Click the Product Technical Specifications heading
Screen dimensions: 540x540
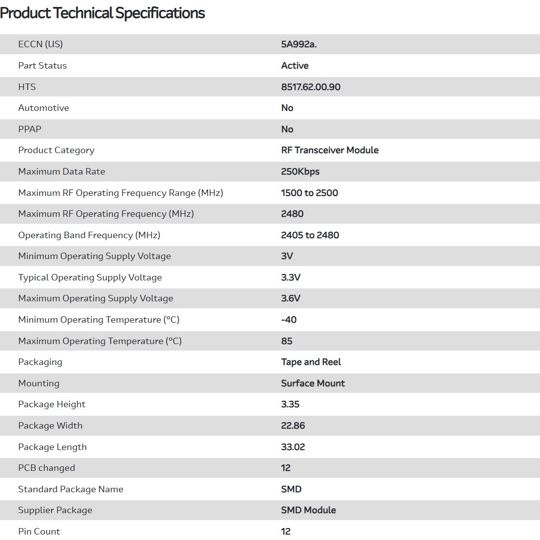click(103, 13)
